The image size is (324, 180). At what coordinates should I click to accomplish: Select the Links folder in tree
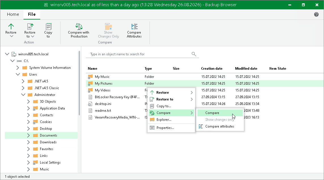point(44,156)
